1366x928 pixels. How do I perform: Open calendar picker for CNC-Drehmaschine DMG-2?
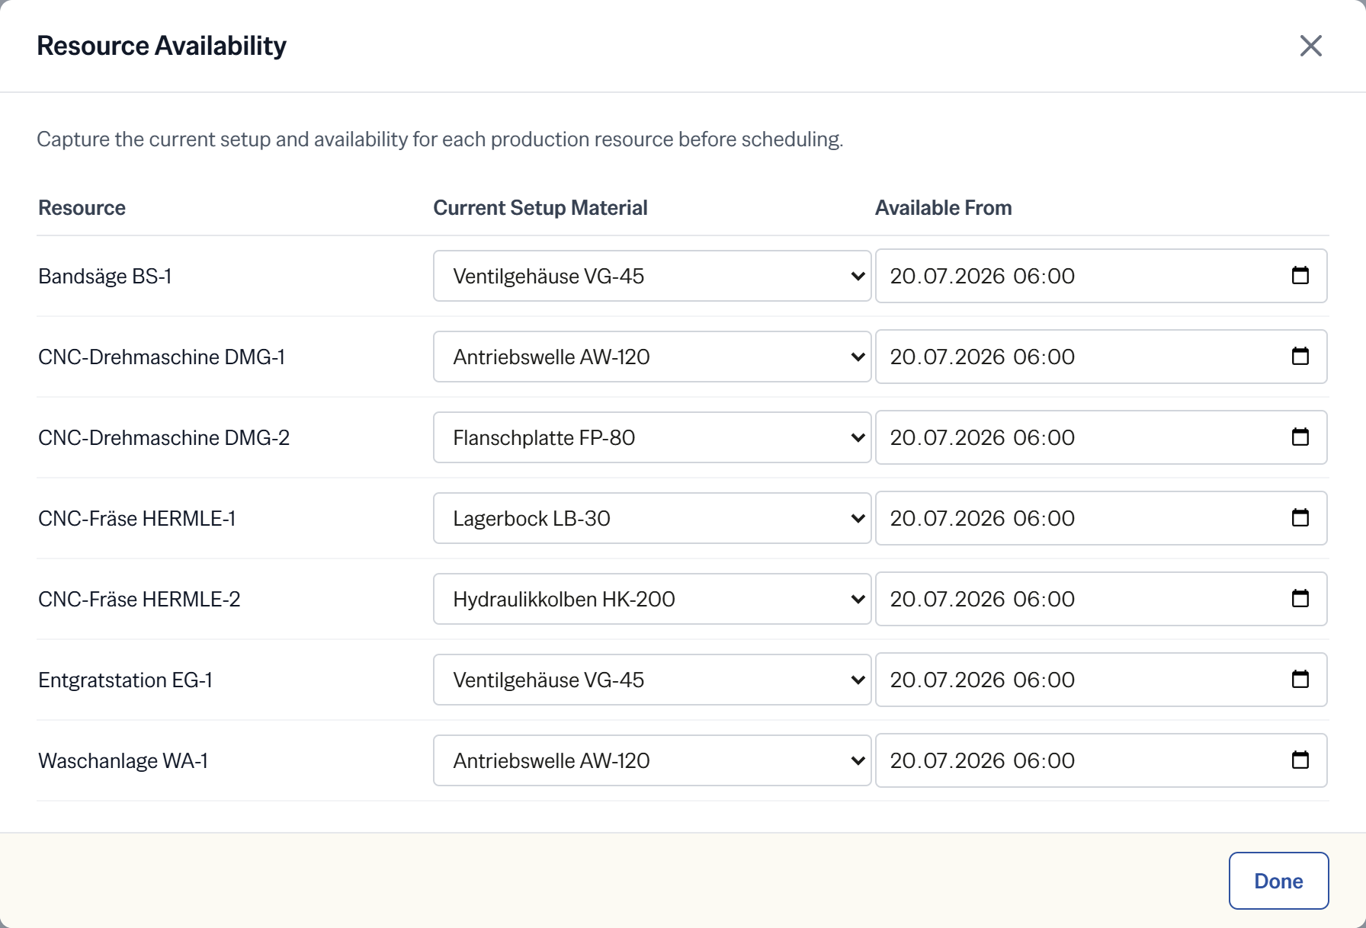(1300, 437)
